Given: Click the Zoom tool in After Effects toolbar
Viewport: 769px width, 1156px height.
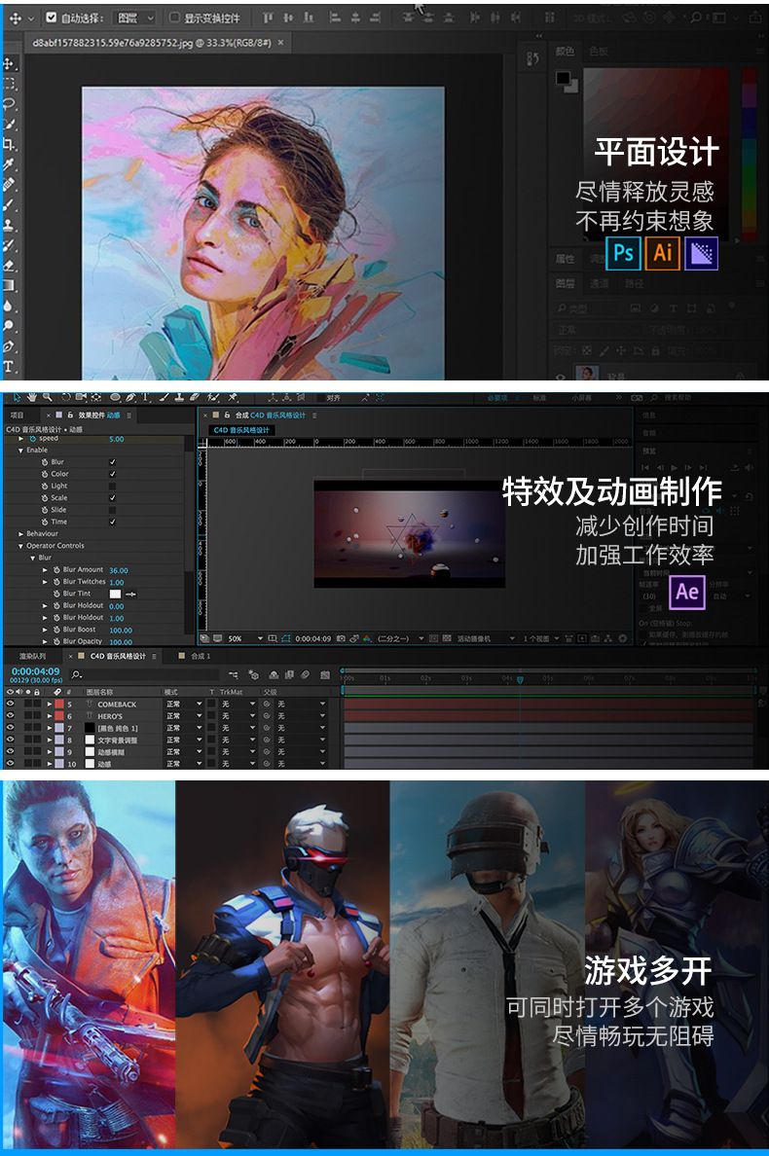Looking at the screenshot, I should point(48,397).
